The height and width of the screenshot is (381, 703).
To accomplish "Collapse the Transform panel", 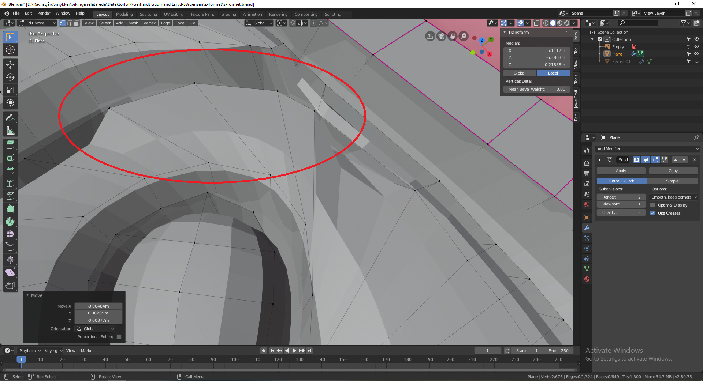I will click(x=505, y=33).
